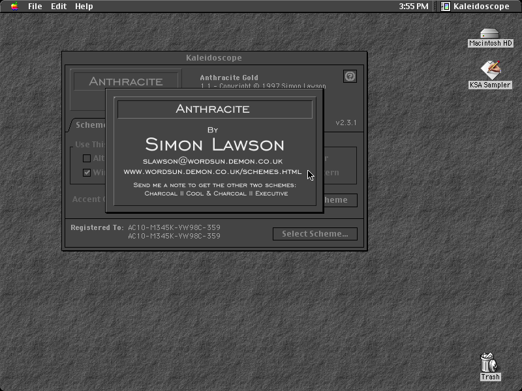Open the Edit menu
Viewport: 522px width, 391px height.
click(59, 7)
